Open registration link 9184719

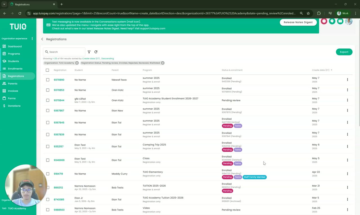(x=58, y=174)
